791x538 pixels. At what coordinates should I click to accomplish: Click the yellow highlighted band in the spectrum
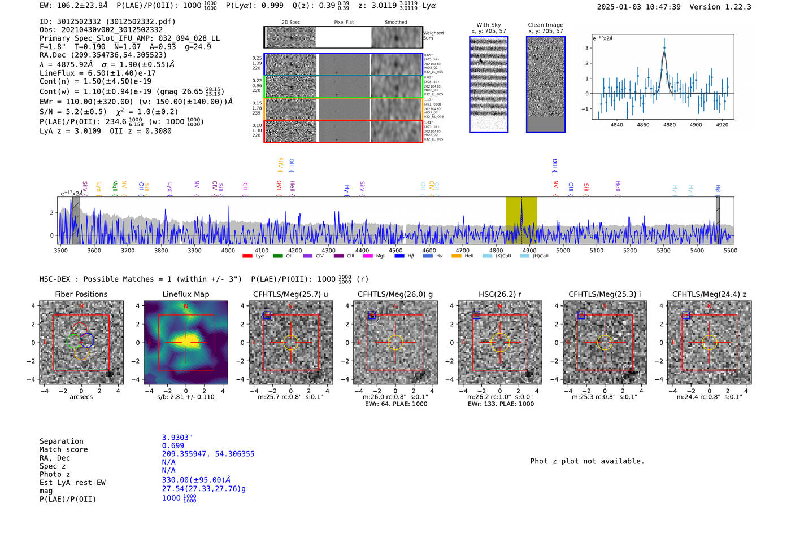521,221
